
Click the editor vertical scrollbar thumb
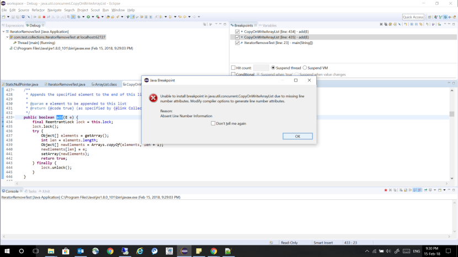pyautogui.click(x=452, y=113)
